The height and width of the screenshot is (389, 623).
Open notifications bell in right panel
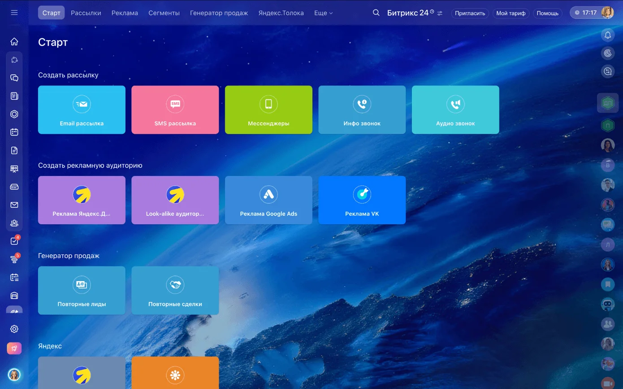pyautogui.click(x=608, y=35)
